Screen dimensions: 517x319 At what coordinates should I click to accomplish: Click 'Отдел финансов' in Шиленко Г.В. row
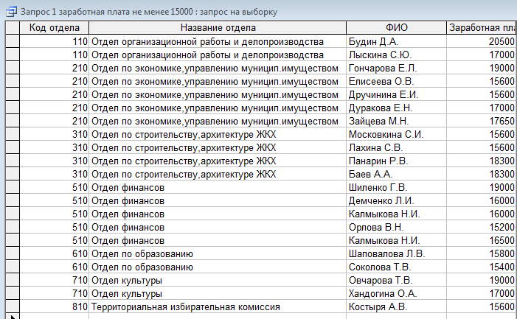[218, 187]
